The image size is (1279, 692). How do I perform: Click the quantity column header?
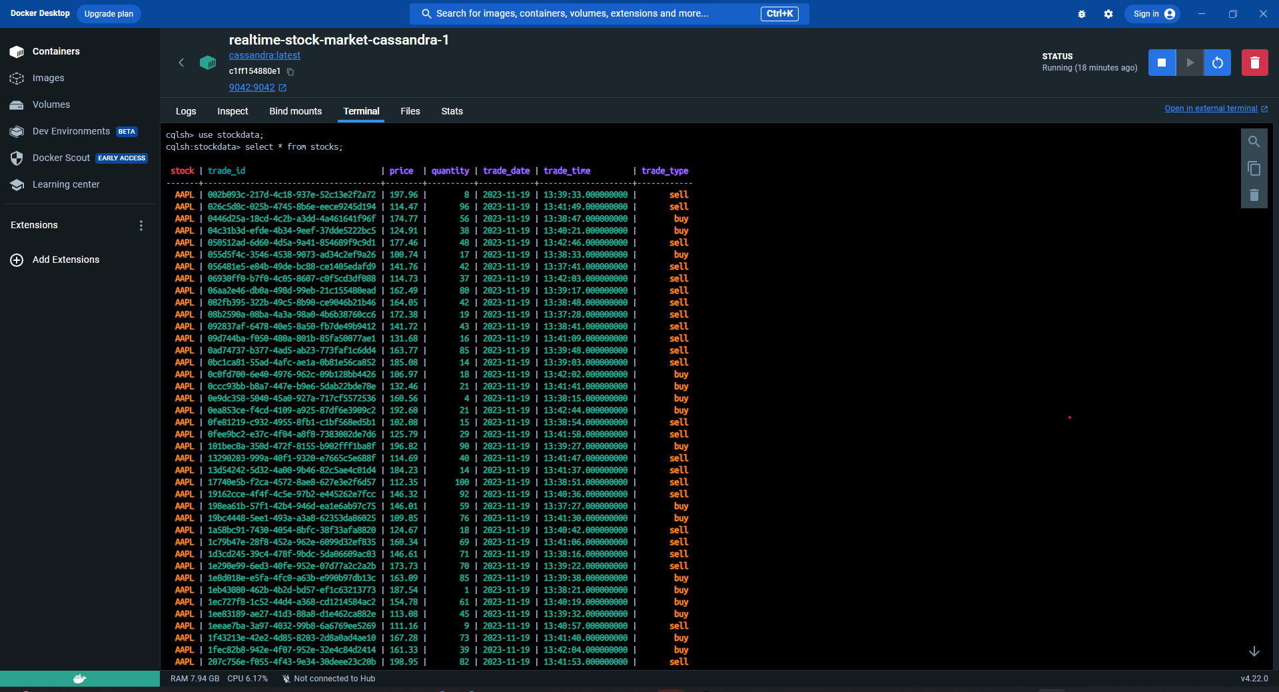tap(450, 171)
